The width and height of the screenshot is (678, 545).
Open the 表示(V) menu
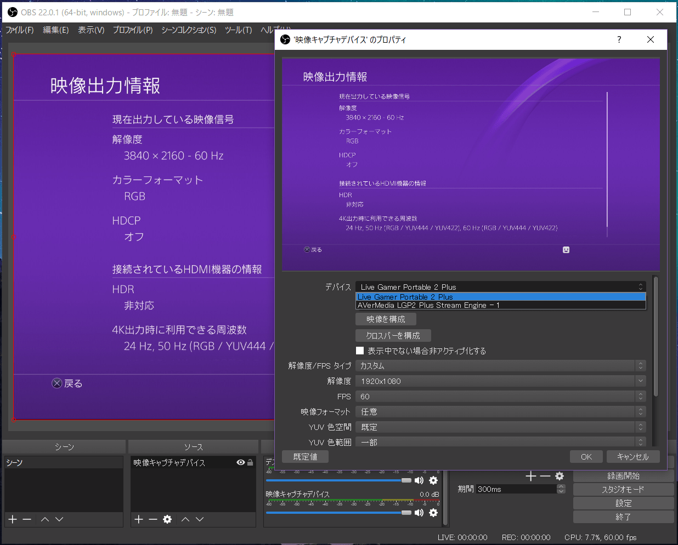point(91,30)
